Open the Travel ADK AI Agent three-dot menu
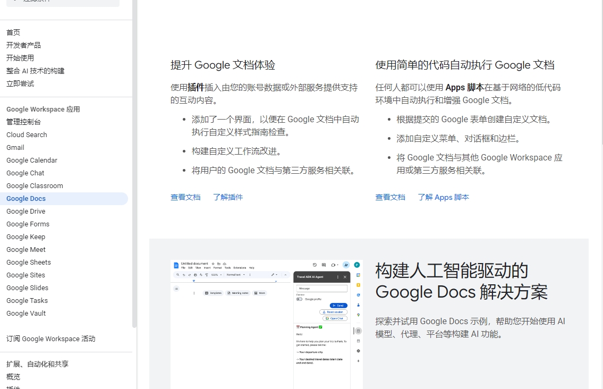This screenshot has width=603, height=389. [x=338, y=276]
